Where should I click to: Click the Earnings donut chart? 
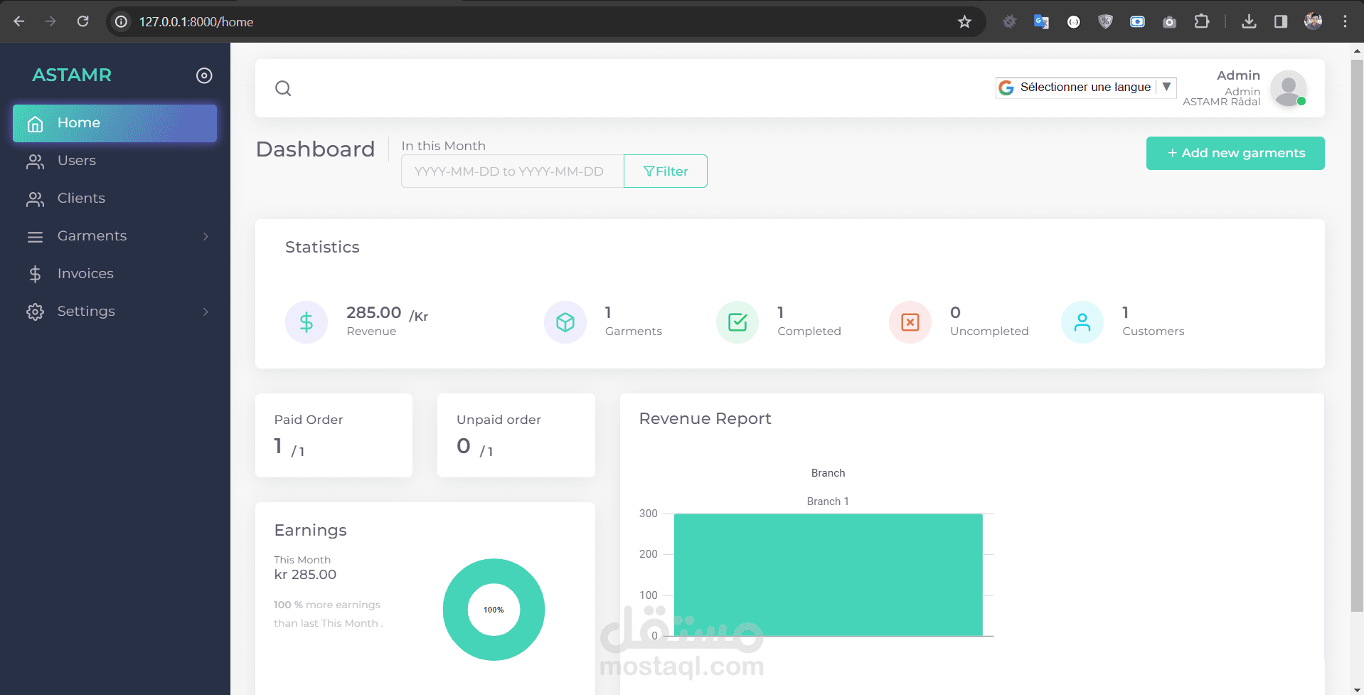(494, 610)
